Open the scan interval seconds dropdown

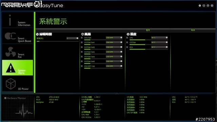click(73, 38)
